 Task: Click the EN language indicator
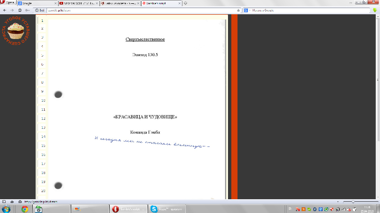point(290,209)
